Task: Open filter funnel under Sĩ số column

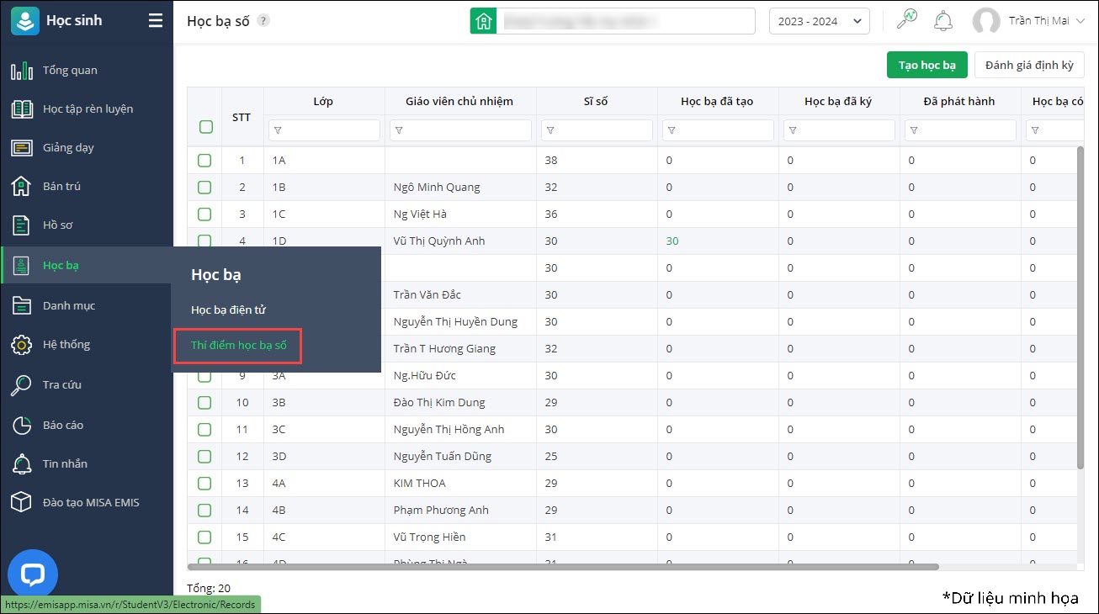Action: click(550, 130)
